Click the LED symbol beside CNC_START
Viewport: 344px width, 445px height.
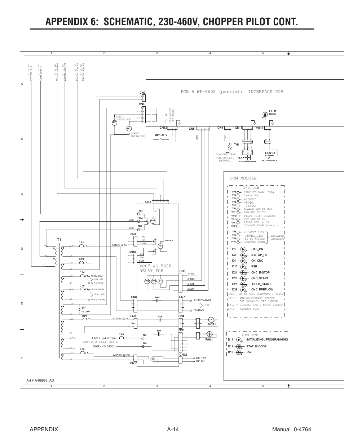(243, 278)
